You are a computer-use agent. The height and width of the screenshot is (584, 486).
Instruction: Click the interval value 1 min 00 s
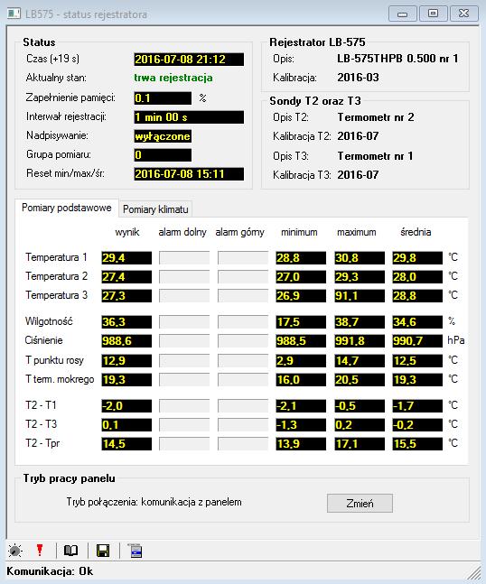click(189, 117)
